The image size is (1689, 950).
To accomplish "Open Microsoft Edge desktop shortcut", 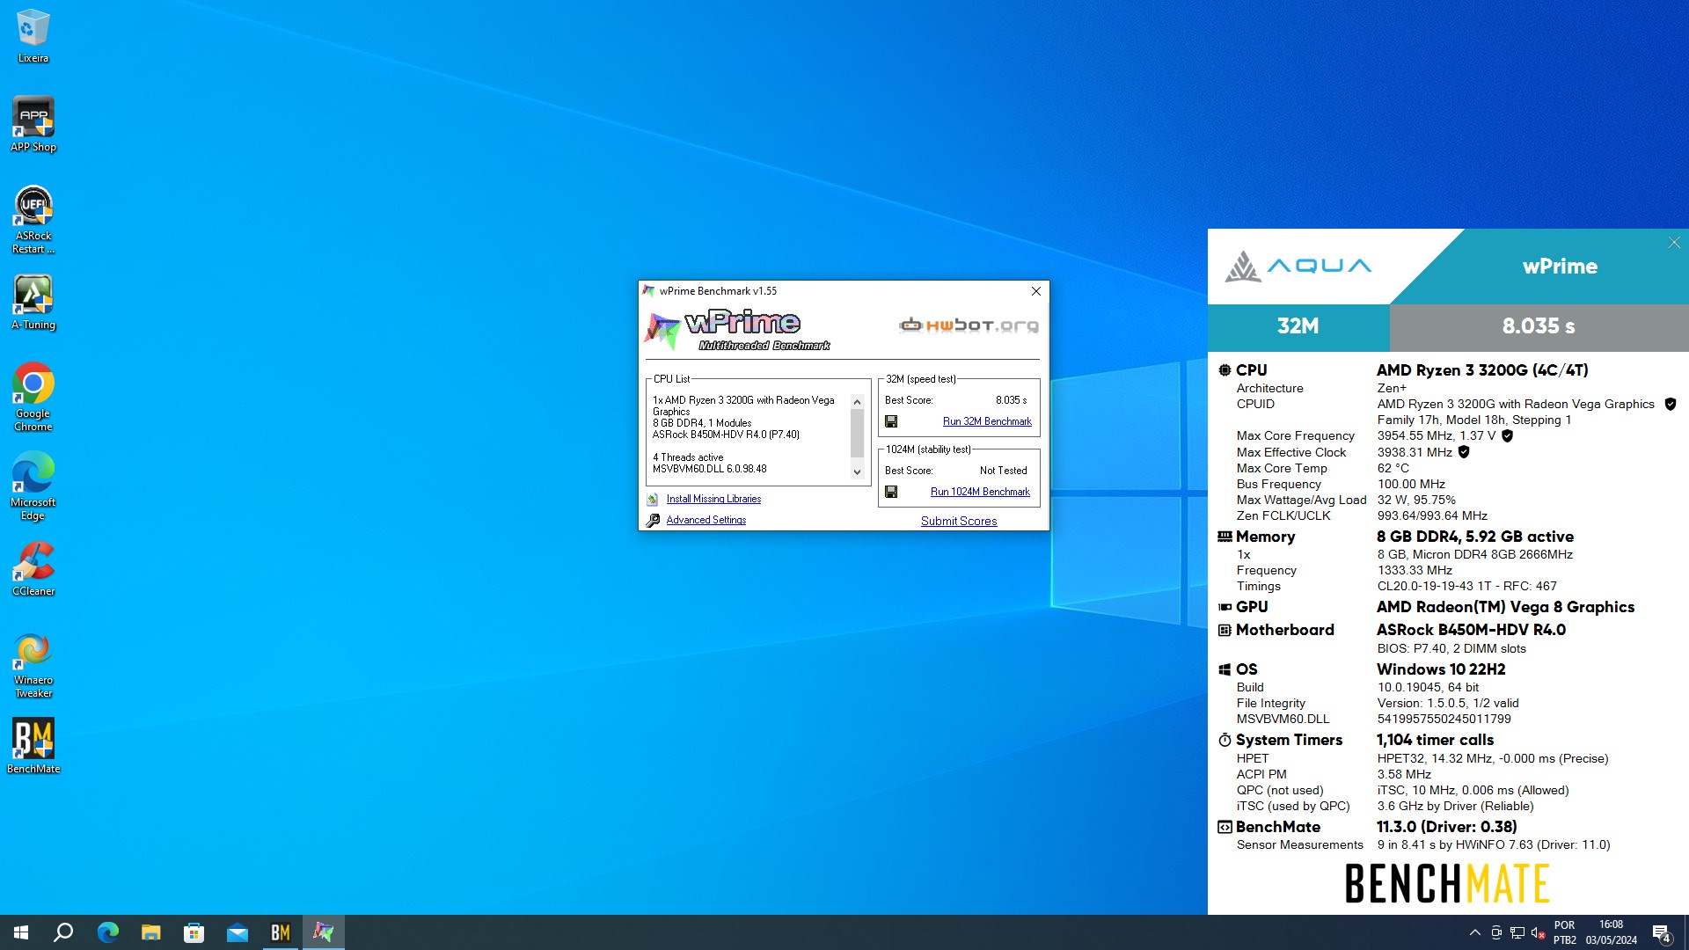I will (33, 486).
